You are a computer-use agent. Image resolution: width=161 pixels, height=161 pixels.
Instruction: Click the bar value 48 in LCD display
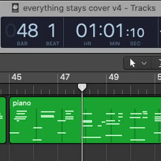(x=28, y=30)
